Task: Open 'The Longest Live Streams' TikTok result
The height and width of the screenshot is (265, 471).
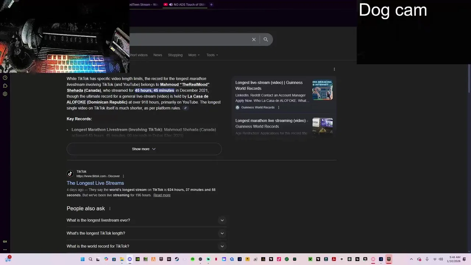Action: coord(95,183)
